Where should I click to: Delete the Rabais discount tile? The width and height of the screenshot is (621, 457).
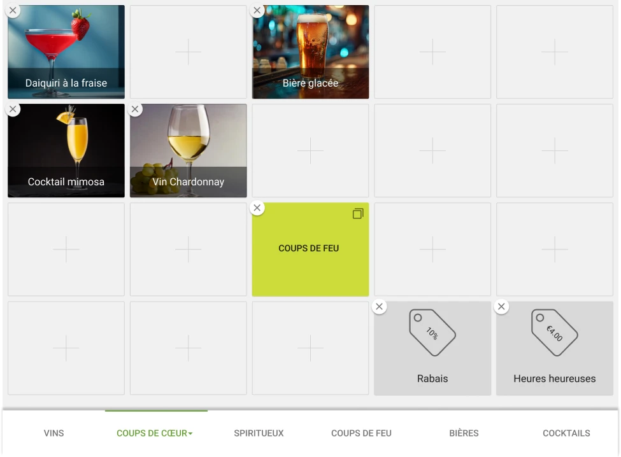(380, 307)
